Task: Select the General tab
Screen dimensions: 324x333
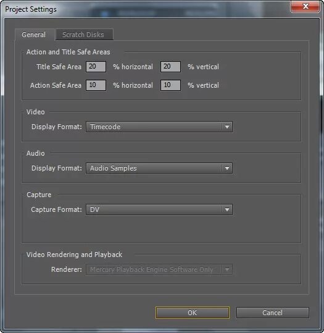Action: tap(35, 35)
